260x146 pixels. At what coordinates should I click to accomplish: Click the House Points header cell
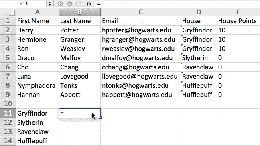click(x=238, y=21)
